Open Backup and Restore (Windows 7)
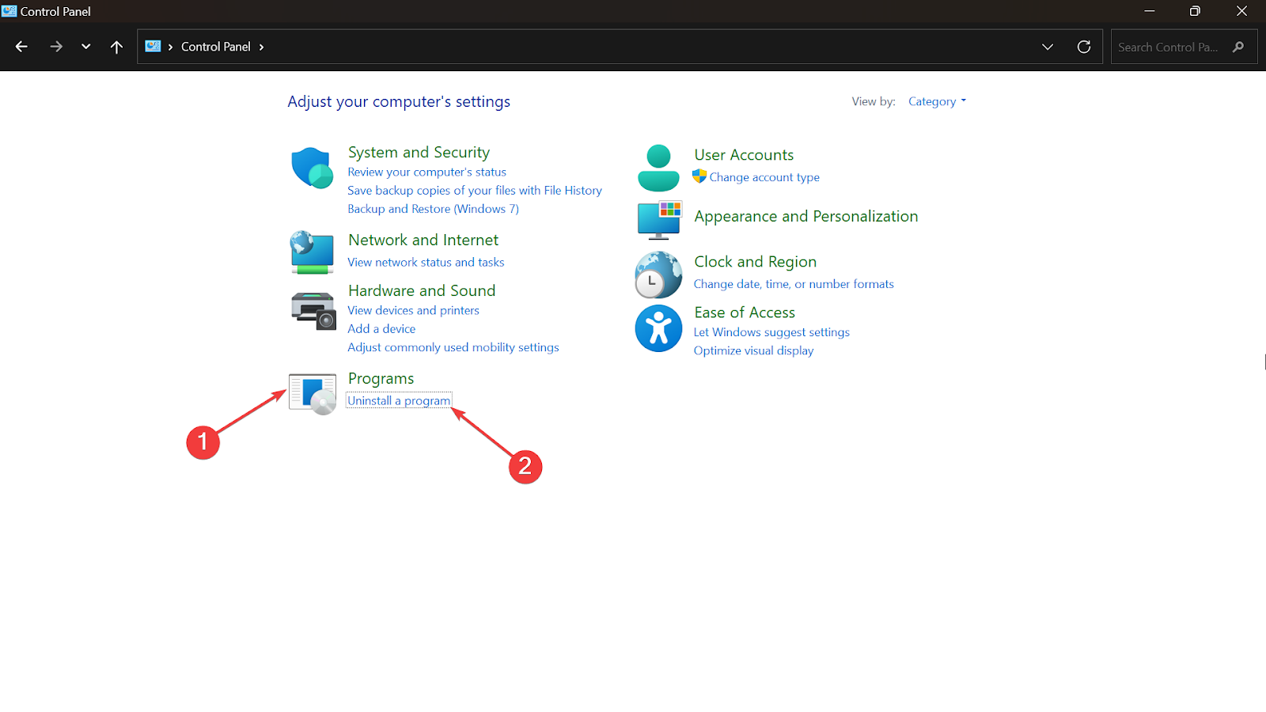The width and height of the screenshot is (1266, 712). coord(433,209)
